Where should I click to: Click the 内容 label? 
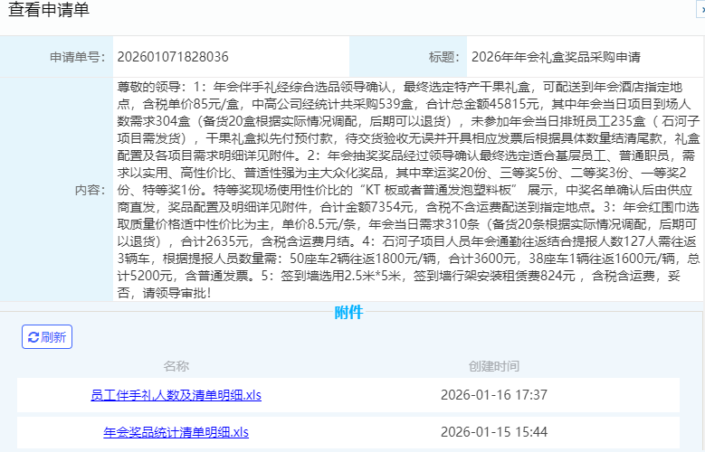point(91,191)
